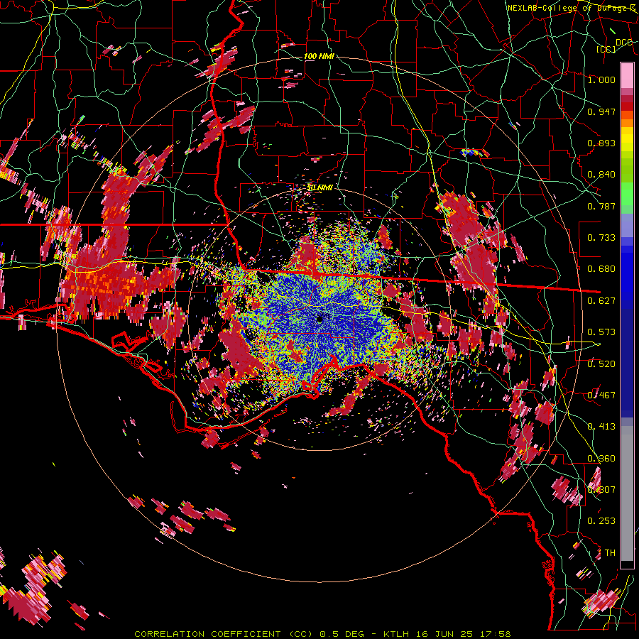
Task: Pick the lavender swatch on the color scale
Action: (627, 225)
